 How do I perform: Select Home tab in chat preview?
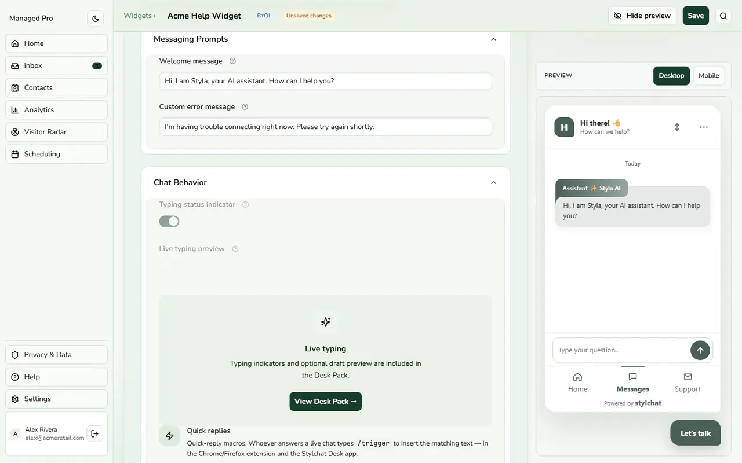(x=577, y=383)
